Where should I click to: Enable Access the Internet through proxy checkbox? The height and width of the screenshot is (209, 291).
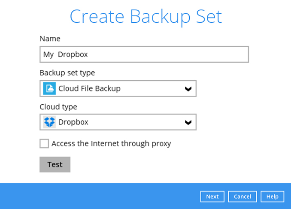44,144
